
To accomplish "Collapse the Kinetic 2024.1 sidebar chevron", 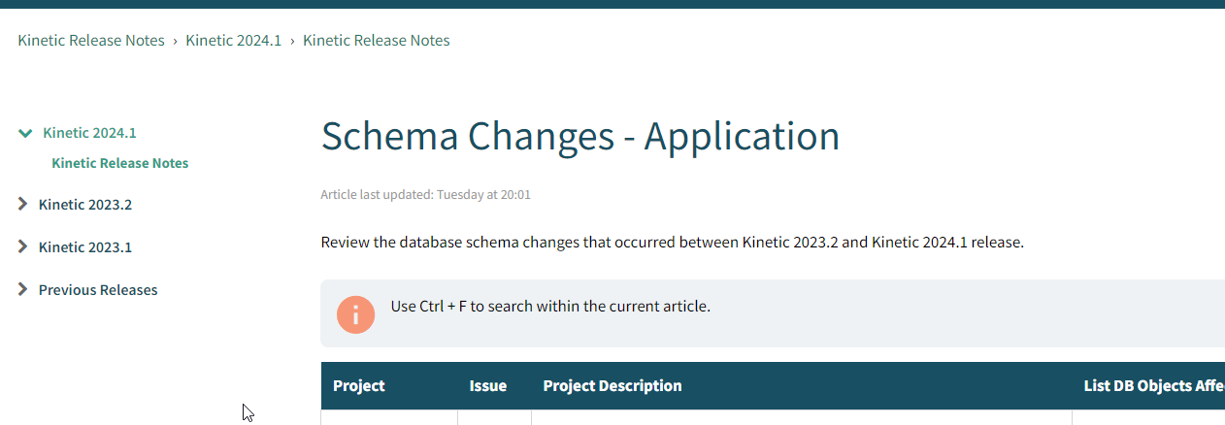I will [25, 133].
